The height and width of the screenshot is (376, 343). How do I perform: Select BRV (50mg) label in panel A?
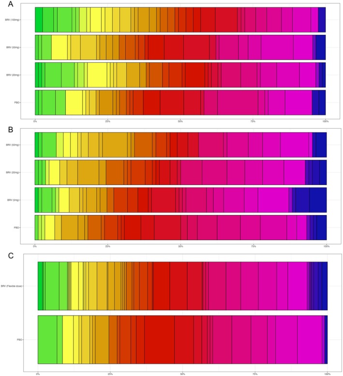(x=13, y=47)
